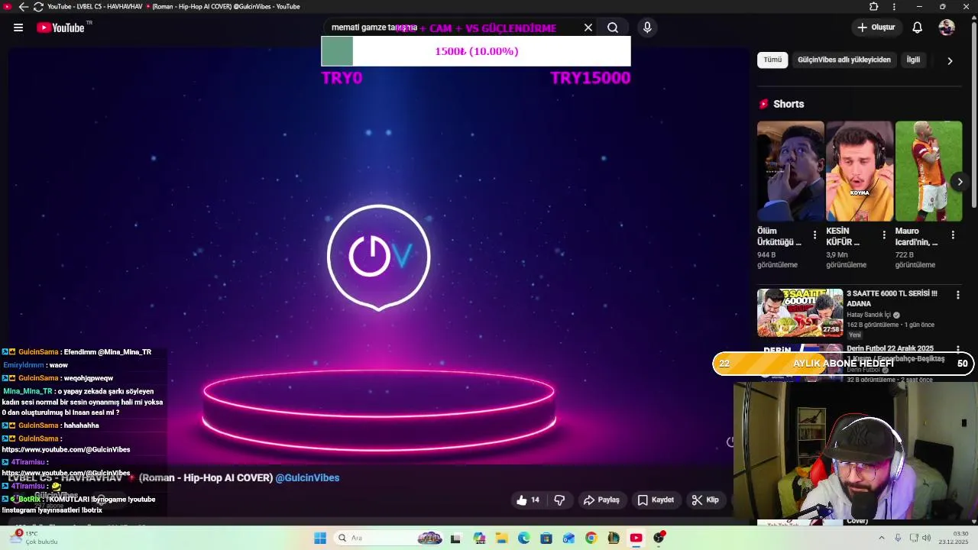Save the video with Kaydet

click(656, 500)
